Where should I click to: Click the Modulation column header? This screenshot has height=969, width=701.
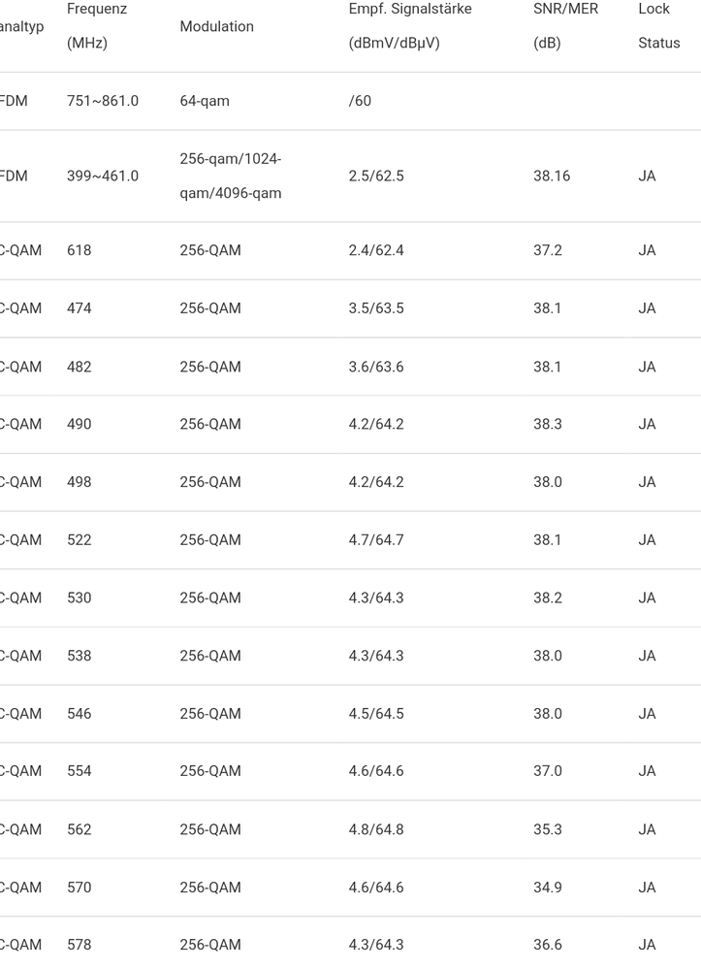216,27
